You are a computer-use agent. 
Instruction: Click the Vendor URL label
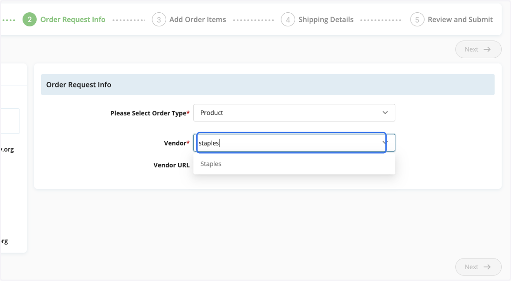[x=172, y=165]
